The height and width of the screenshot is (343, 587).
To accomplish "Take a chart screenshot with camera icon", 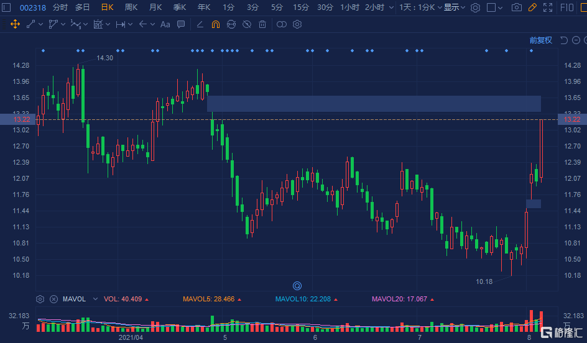I will pyautogui.click(x=516, y=7).
